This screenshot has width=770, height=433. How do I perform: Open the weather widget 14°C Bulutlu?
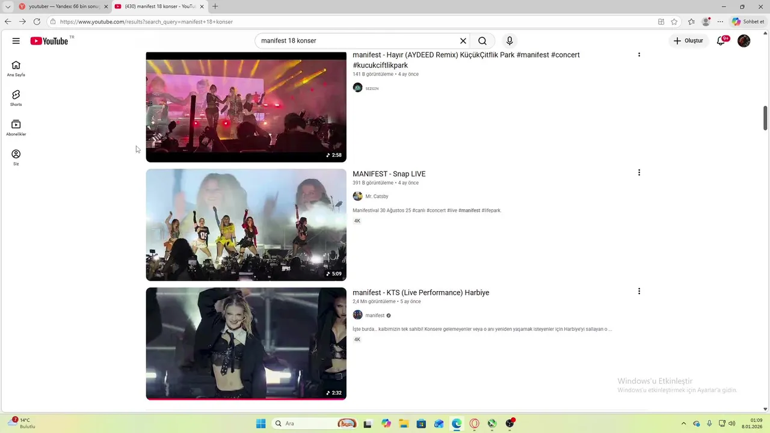[22, 423]
